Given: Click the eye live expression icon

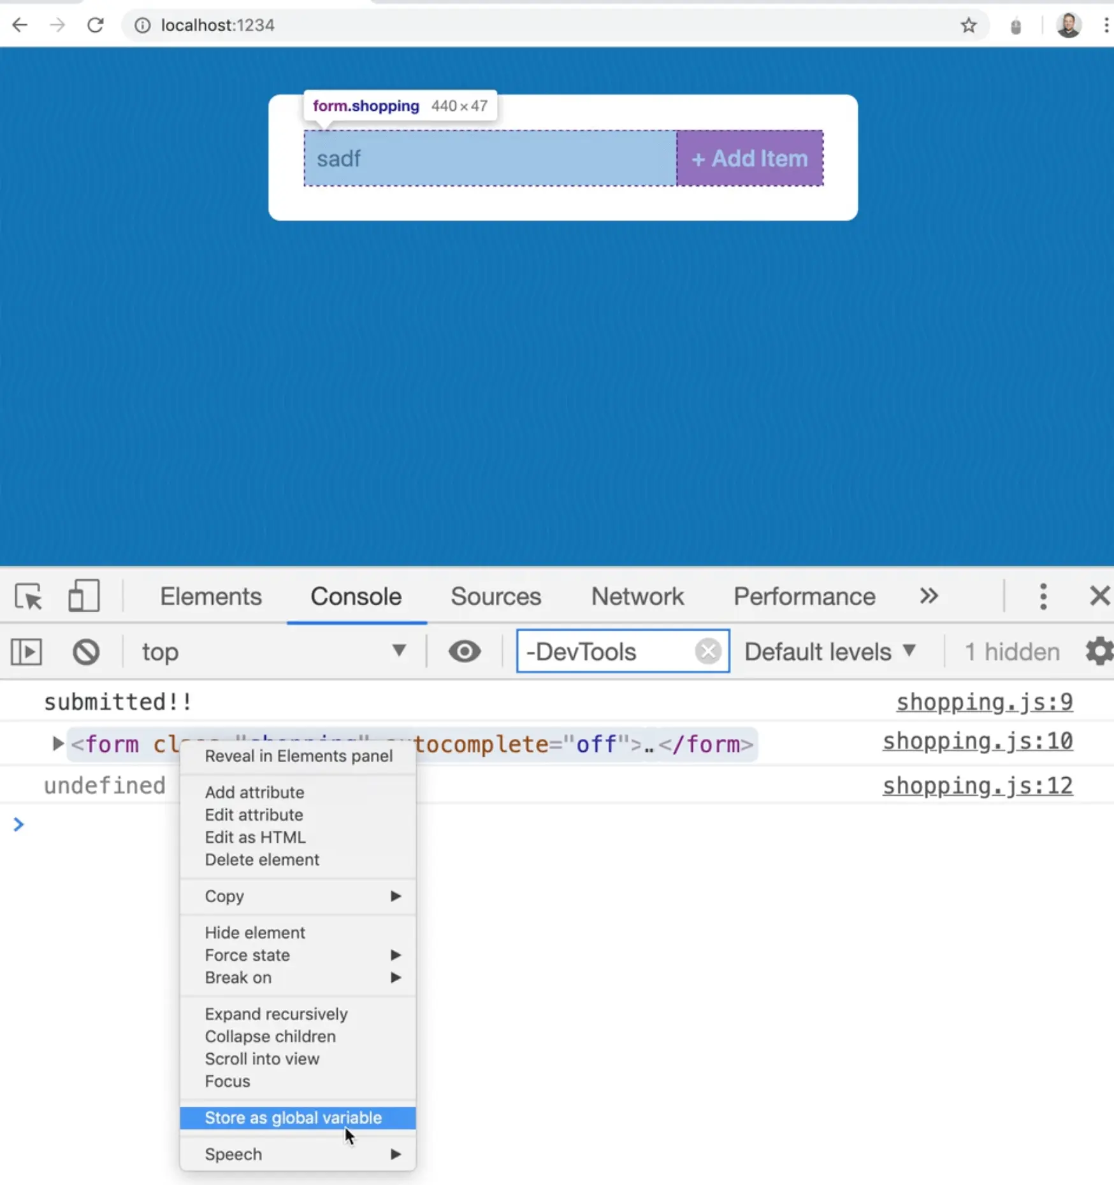Looking at the screenshot, I should (464, 652).
